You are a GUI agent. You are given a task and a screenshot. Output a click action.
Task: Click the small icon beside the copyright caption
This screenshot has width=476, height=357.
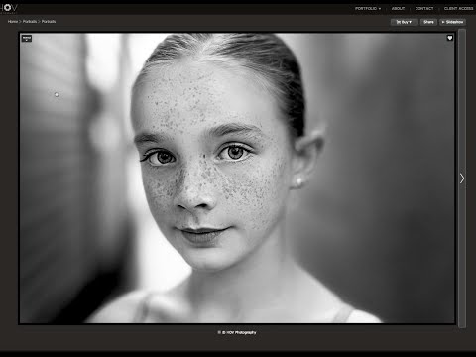pyautogui.click(x=219, y=332)
